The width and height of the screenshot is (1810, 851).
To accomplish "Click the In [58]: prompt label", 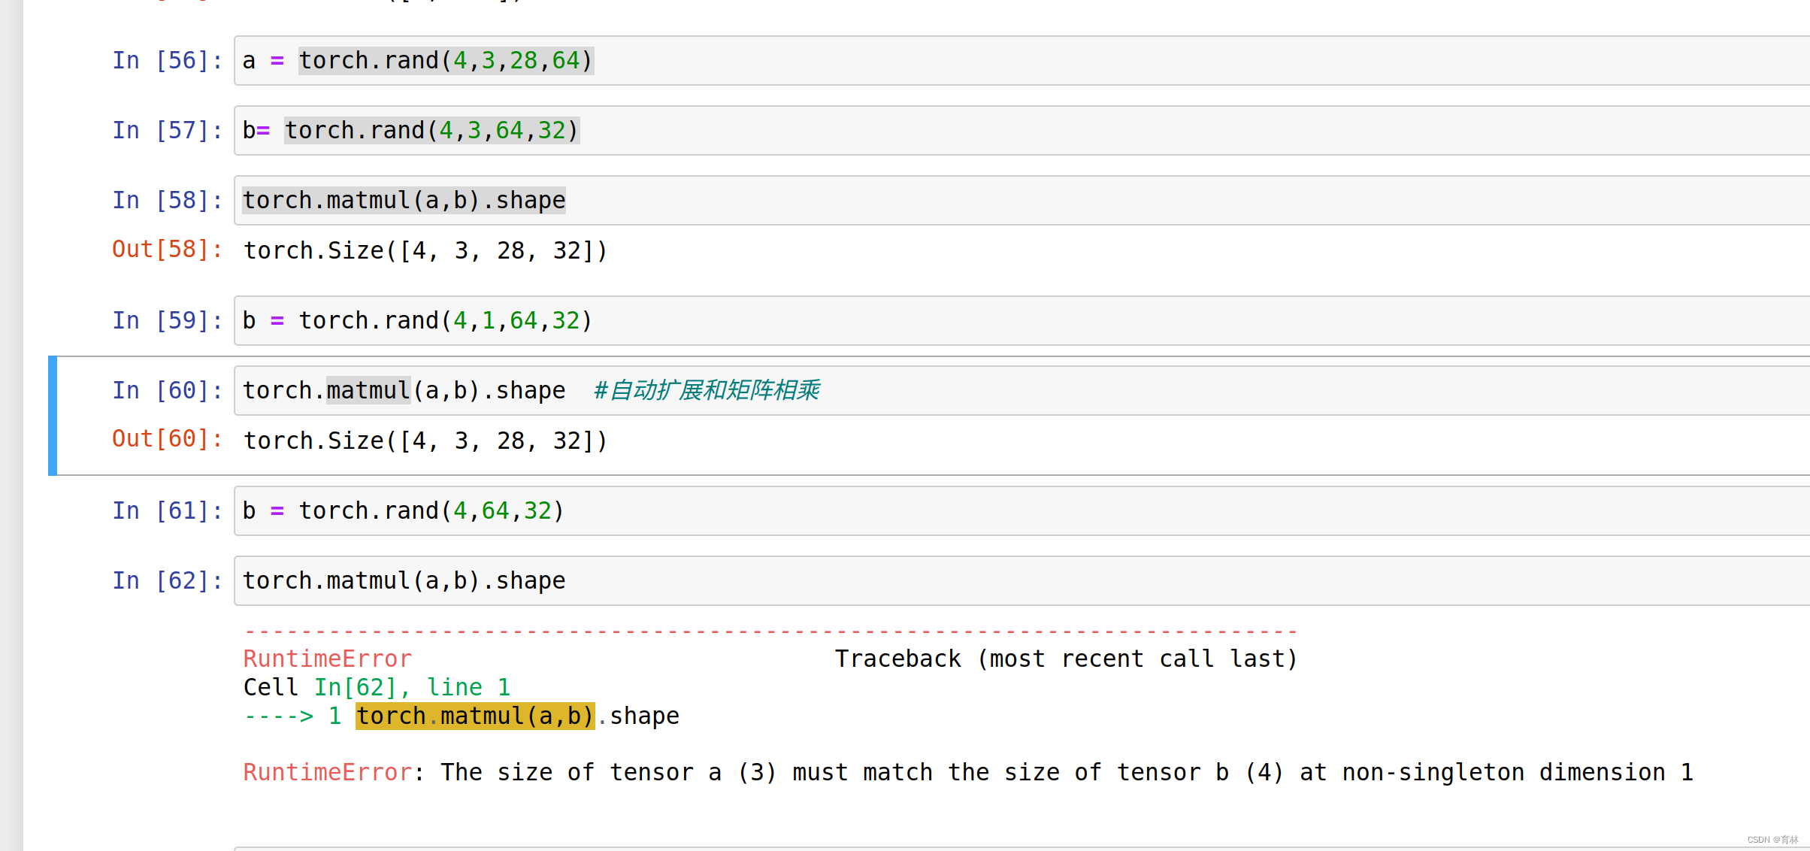I will pos(168,200).
